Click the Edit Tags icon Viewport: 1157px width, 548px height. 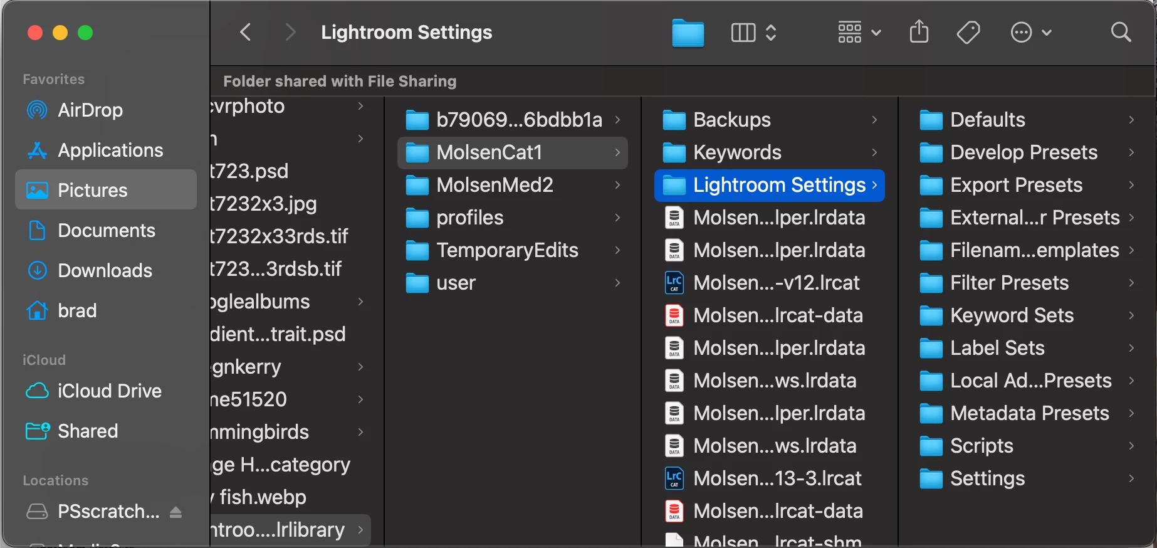click(968, 32)
